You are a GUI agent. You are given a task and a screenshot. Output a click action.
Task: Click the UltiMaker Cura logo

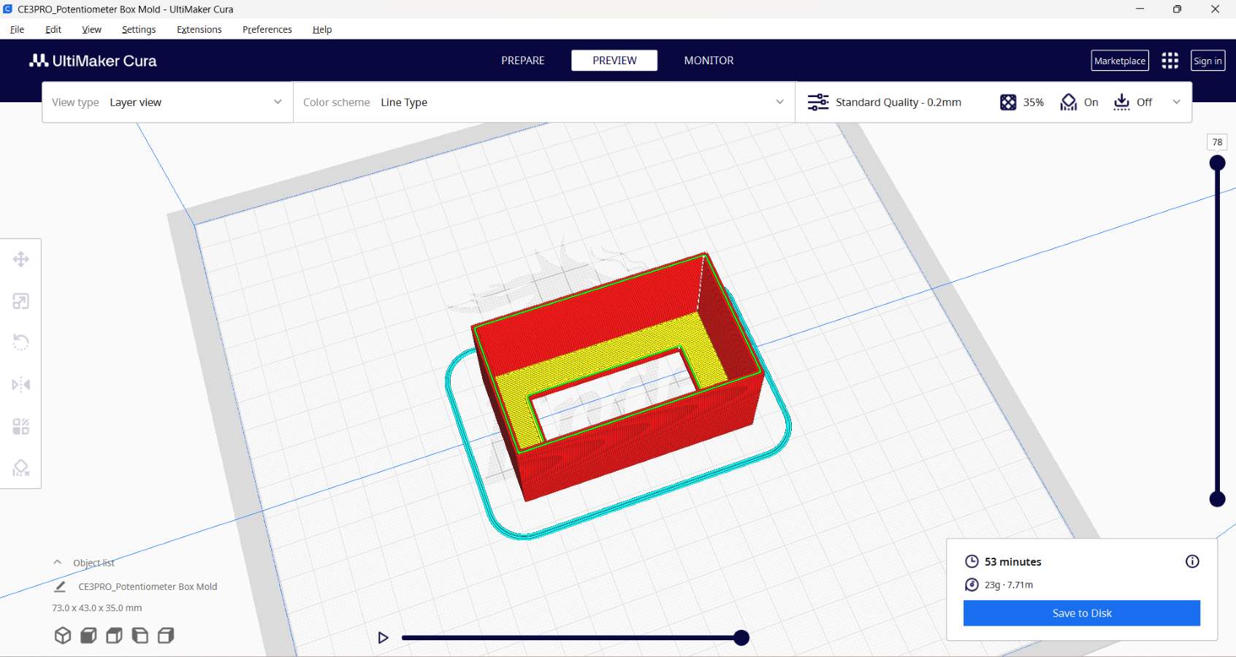[x=93, y=61]
